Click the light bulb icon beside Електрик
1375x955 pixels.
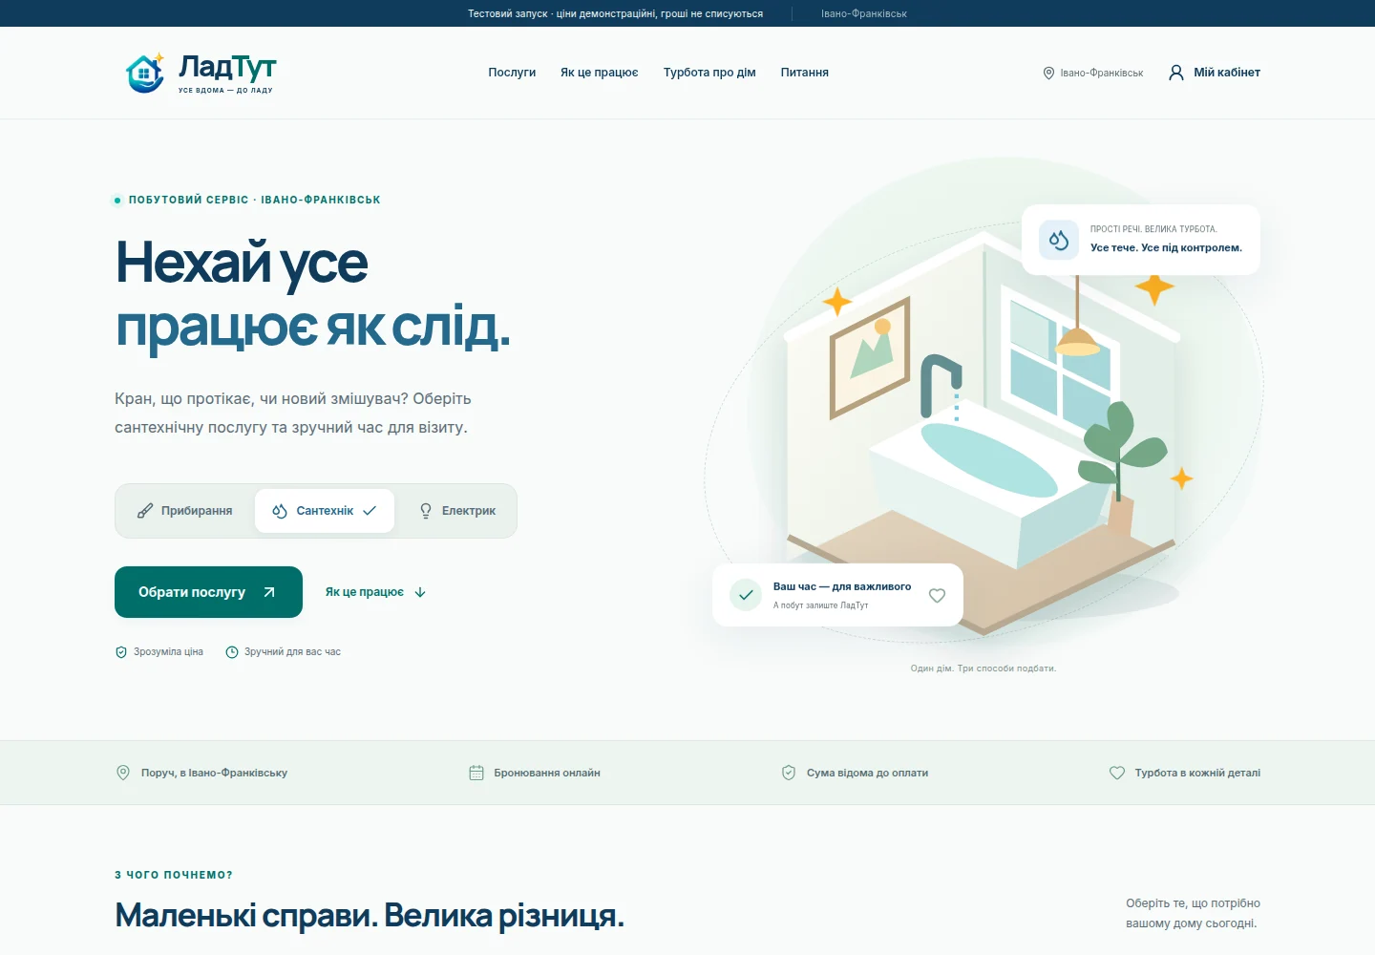point(426,511)
